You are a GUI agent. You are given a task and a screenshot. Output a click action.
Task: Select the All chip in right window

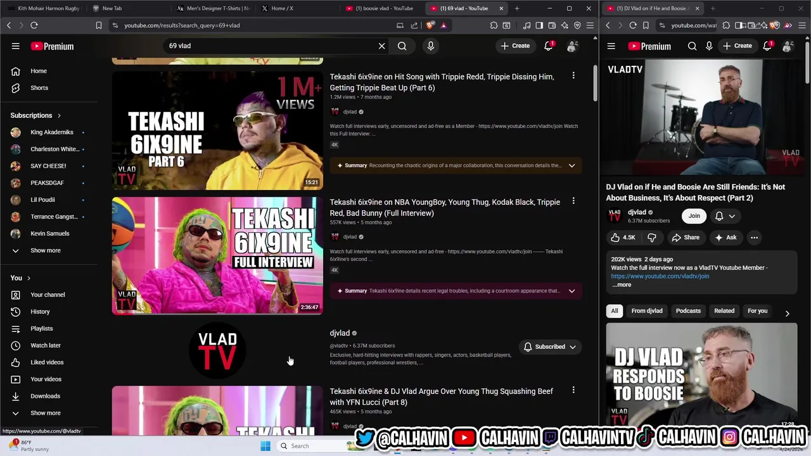(x=614, y=311)
